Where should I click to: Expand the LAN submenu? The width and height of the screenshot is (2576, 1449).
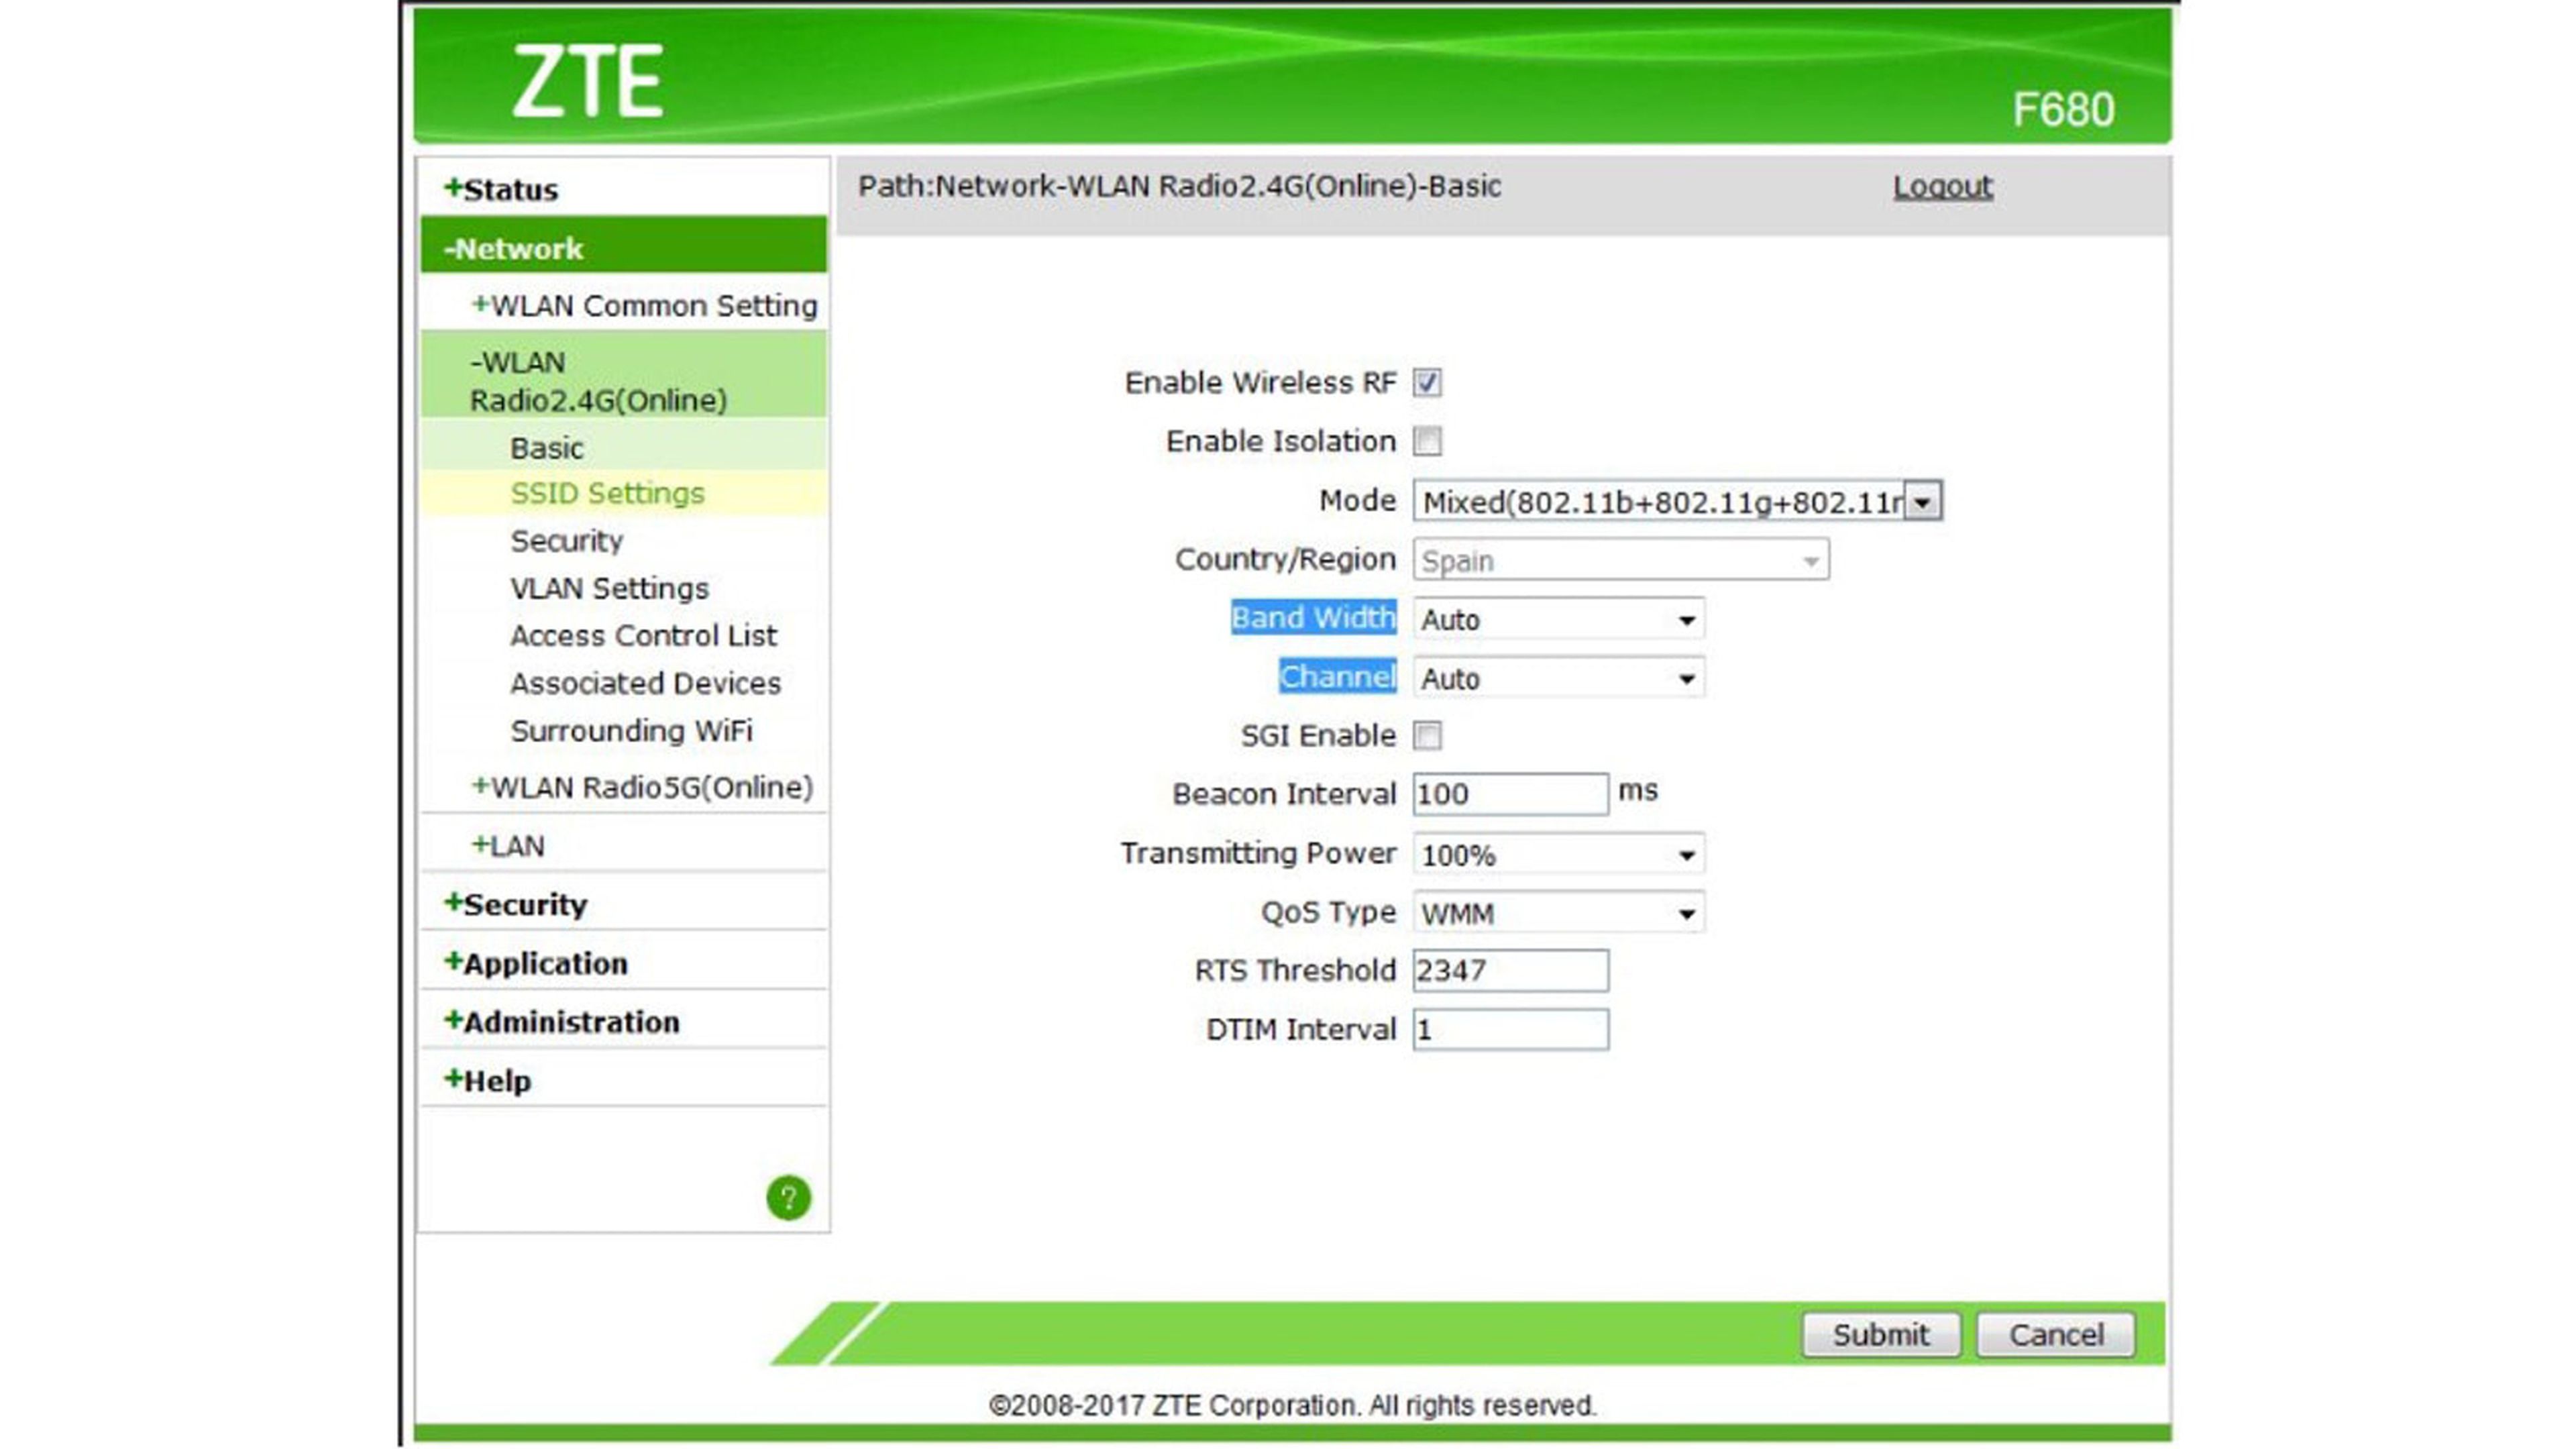(x=508, y=846)
